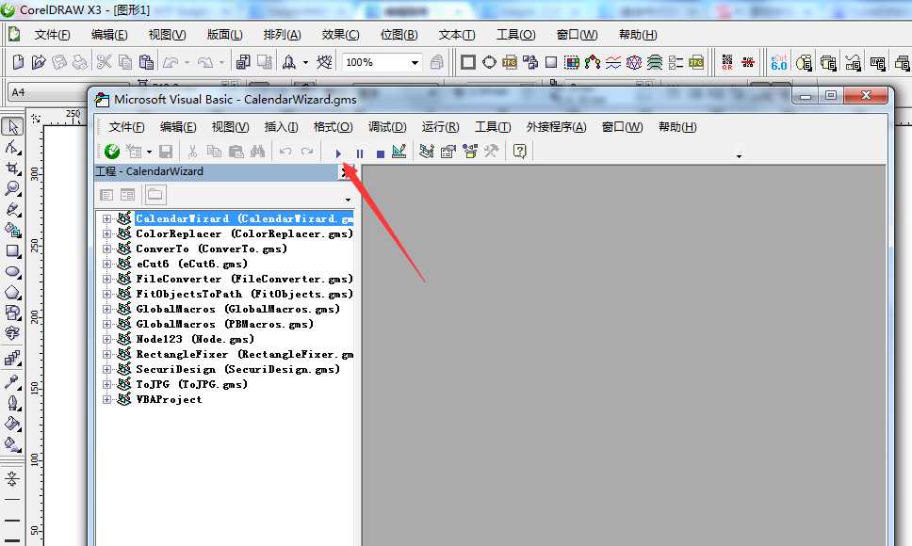Open VBA toolbar options arrow at right end
This screenshot has width=912, height=546.
point(739,156)
